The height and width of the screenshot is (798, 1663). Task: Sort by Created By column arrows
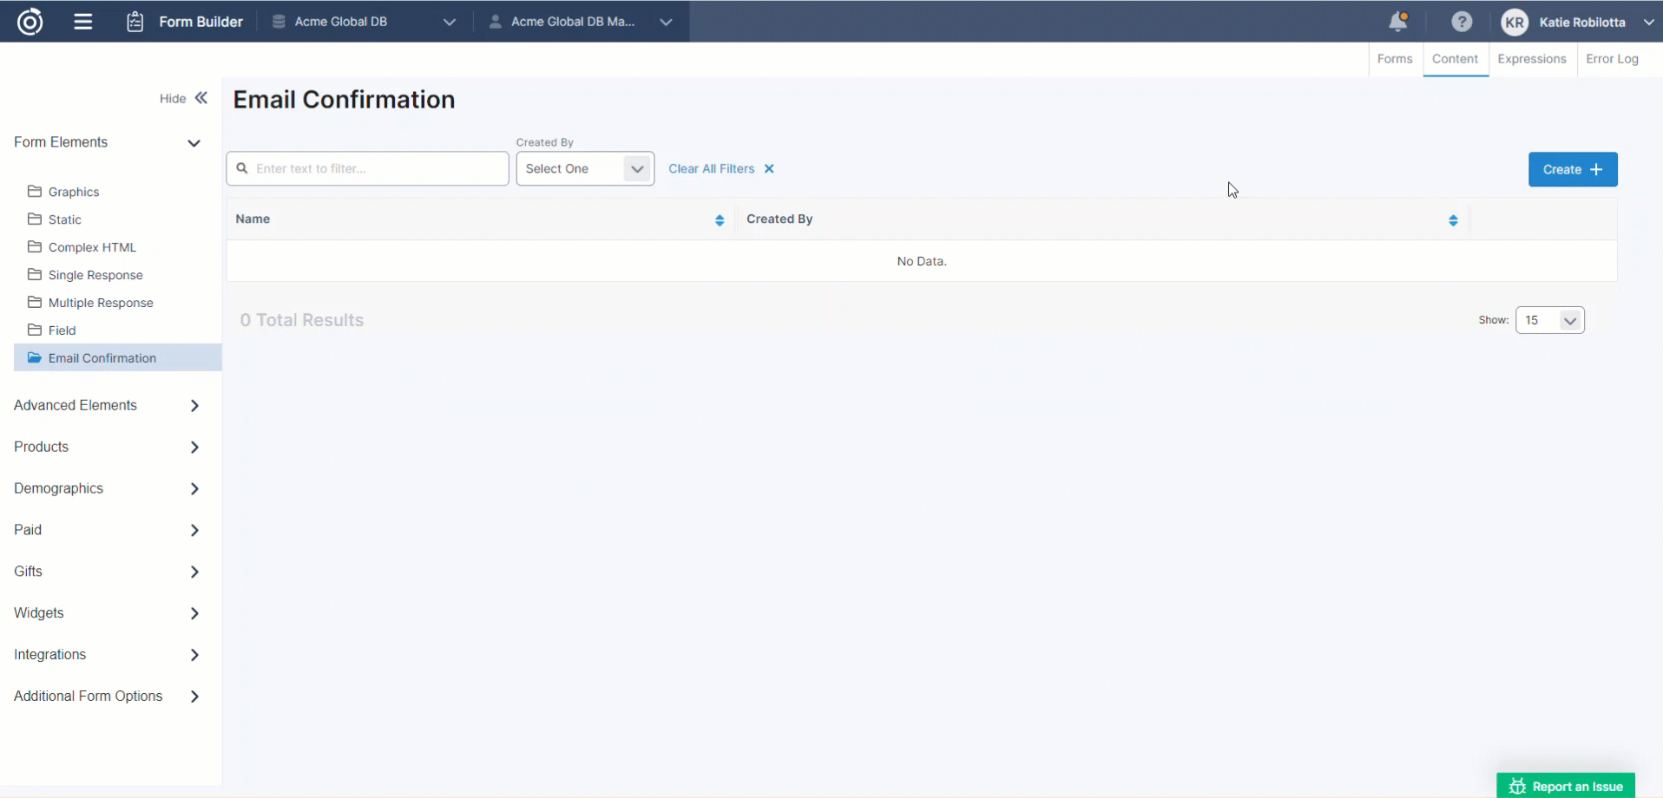pos(1452,220)
